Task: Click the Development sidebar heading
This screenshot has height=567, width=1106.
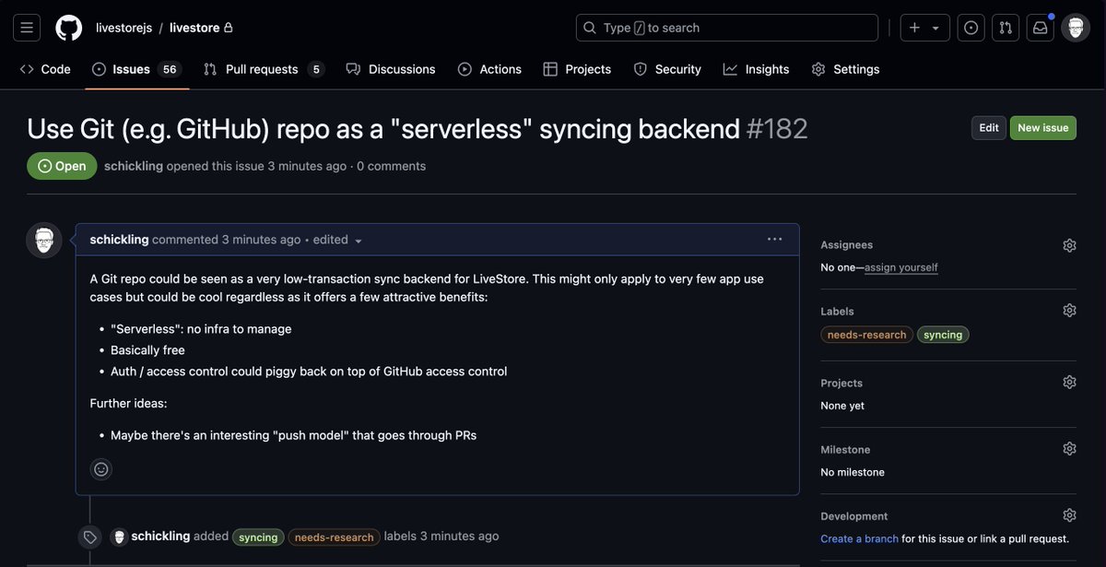Action: click(x=854, y=516)
